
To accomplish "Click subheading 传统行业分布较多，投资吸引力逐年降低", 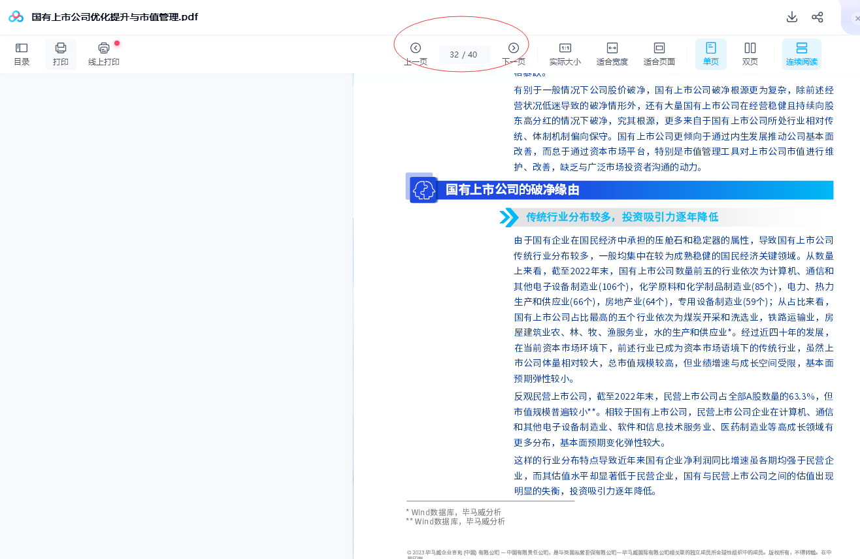I will point(621,217).
